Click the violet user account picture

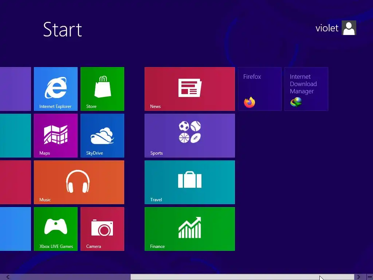349,28
